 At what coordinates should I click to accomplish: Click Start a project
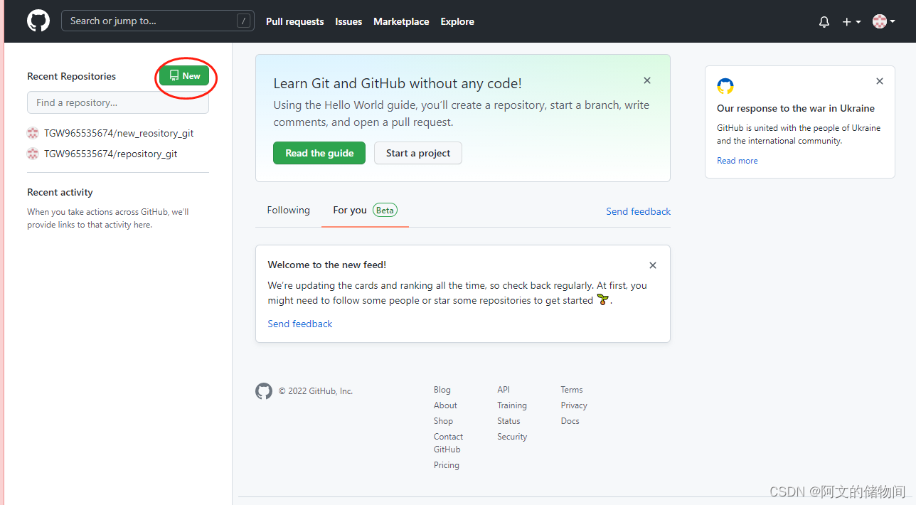tap(418, 153)
